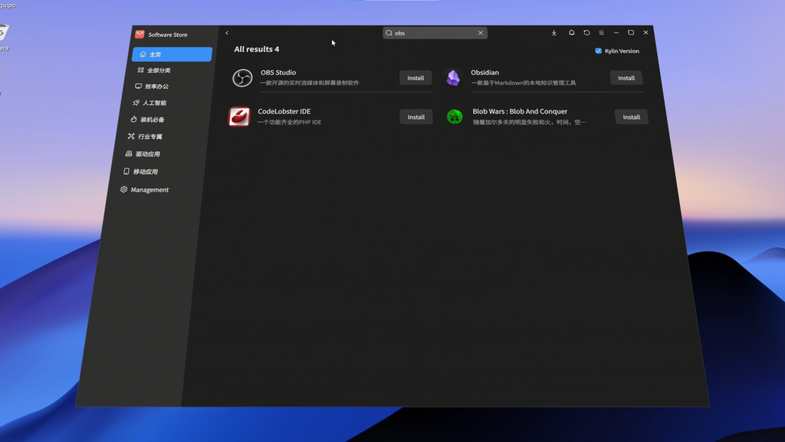Image resolution: width=785 pixels, height=442 pixels.
Task: Click the Obsidian Markdown description text
Action: (524, 83)
